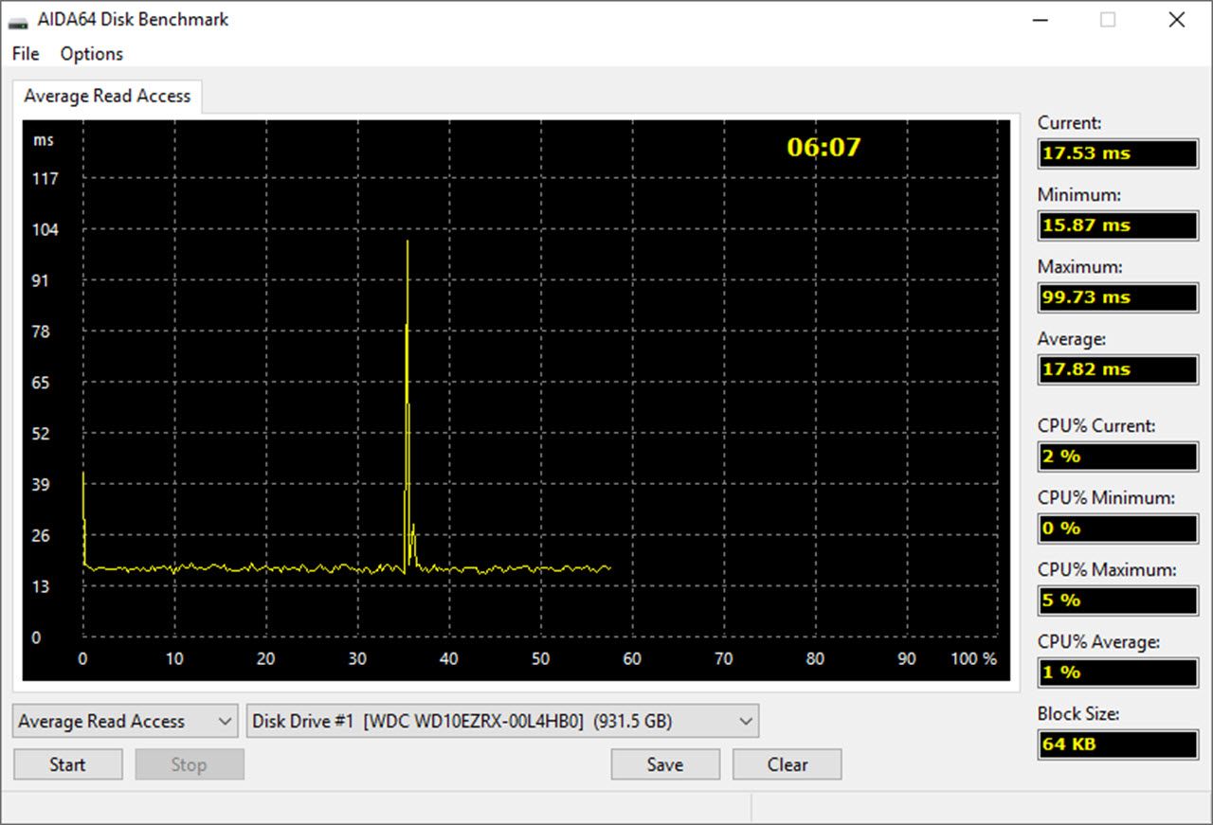
Task: Save the benchmark results
Action: (664, 764)
